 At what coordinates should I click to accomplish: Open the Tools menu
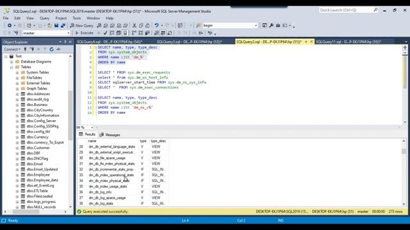pos(77,19)
